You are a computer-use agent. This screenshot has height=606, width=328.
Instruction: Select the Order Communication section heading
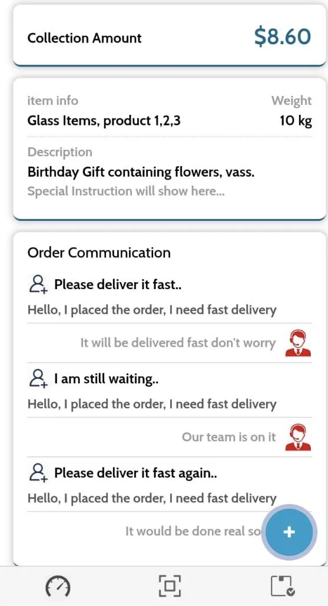click(99, 253)
